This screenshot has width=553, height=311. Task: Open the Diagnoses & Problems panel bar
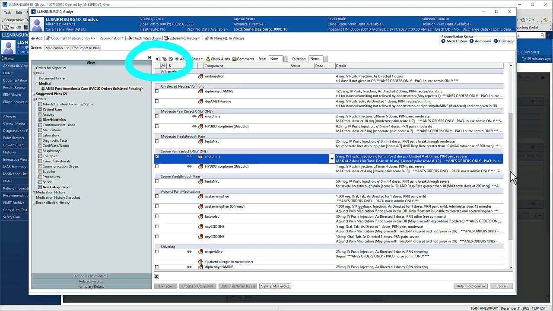(91, 276)
